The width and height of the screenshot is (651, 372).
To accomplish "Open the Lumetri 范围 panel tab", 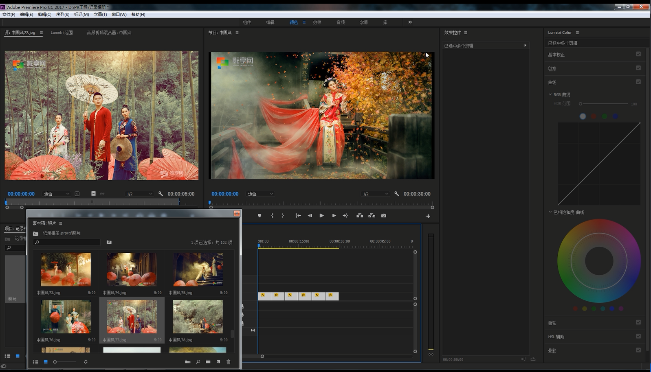I will pos(62,33).
